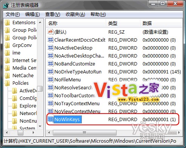Image resolution: width=186 pixels, height=148 pixels.
Task: Click the tree pane scroll right arrow
Action: click(x=33, y=132)
